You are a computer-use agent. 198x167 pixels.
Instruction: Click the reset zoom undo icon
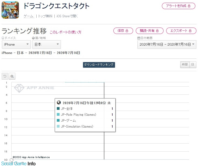pos(5,76)
